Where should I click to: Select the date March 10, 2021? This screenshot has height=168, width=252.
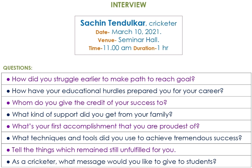tap(137, 32)
